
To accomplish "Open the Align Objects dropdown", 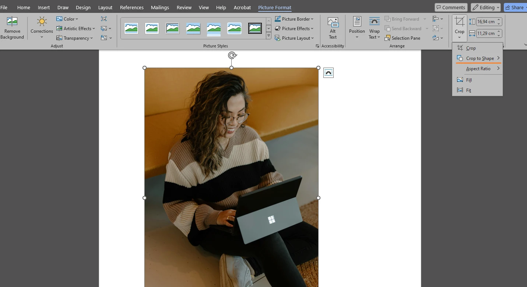I will click(438, 19).
